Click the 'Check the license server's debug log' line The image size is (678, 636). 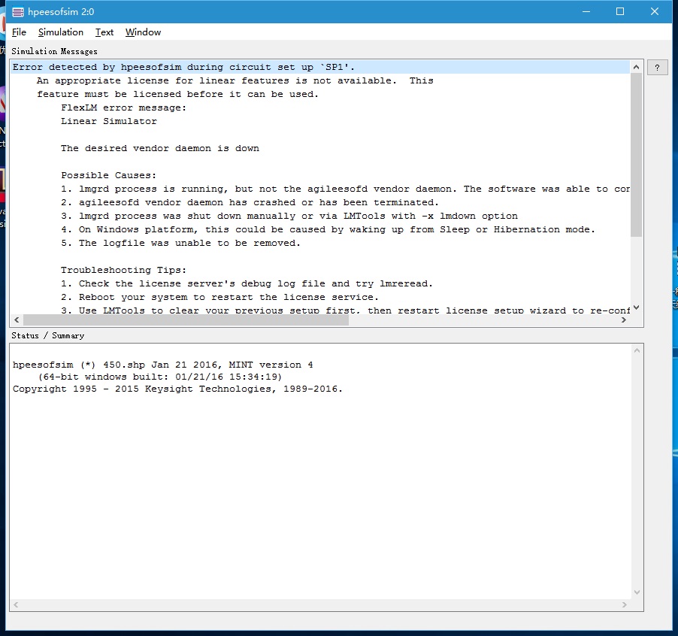pos(247,283)
